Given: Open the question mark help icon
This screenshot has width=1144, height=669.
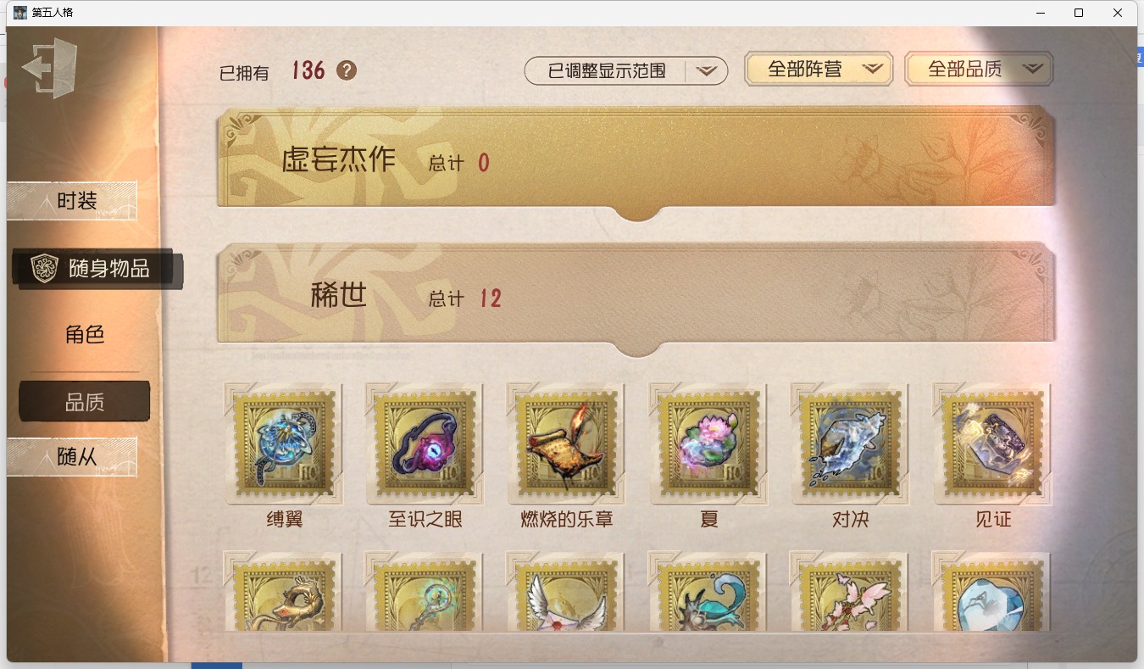Looking at the screenshot, I should click(x=347, y=70).
